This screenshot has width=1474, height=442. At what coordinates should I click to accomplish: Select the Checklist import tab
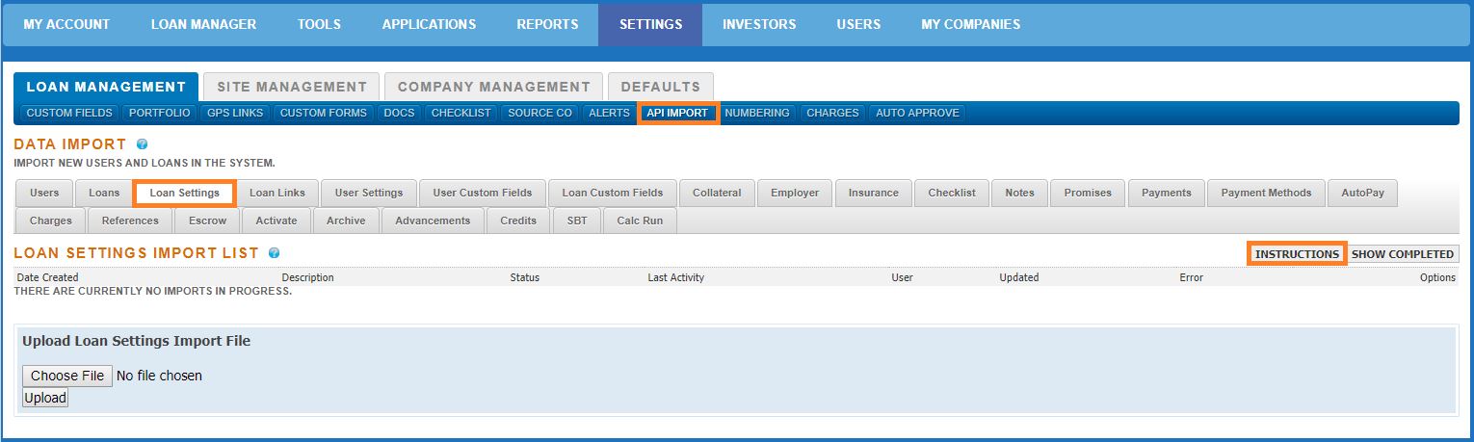point(952,193)
